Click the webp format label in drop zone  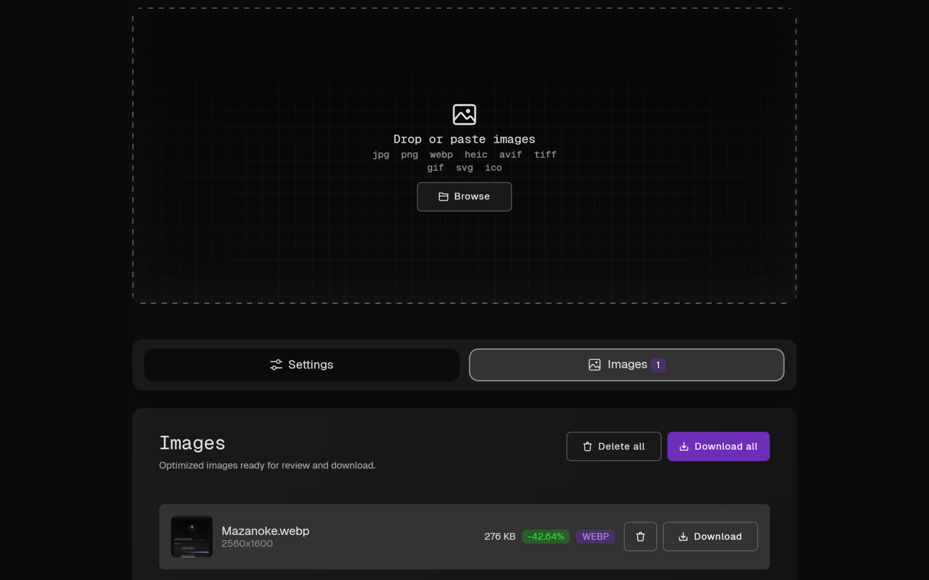441,154
